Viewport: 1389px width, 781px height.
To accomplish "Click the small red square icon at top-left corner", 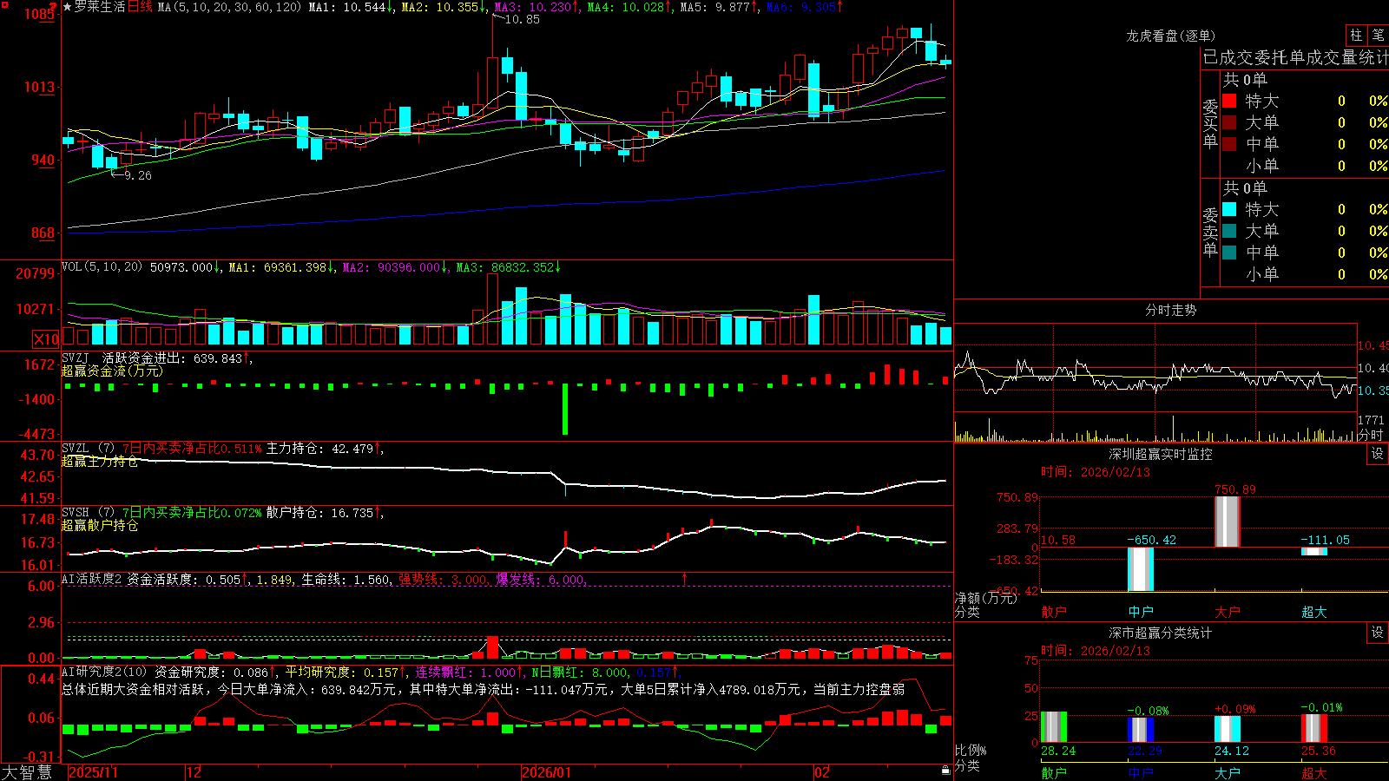I will click(4, 5).
